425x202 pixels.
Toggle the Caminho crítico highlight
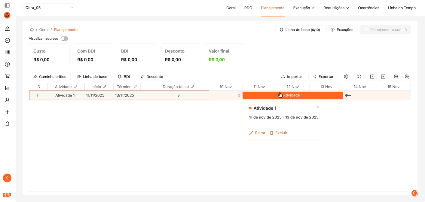(x=50, y=77)
